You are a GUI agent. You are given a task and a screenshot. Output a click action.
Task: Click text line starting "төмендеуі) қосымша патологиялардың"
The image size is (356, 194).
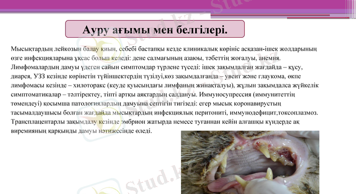click(x=146, y=103)
